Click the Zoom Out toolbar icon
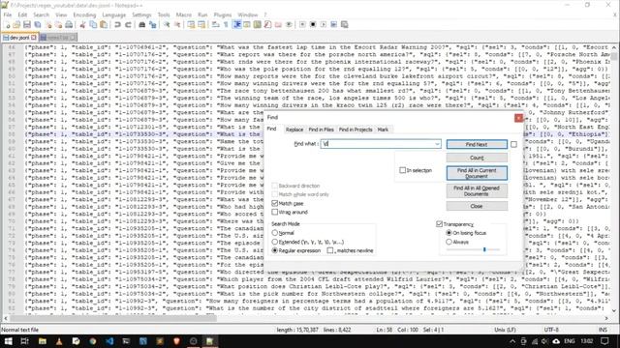620x348 pixels. tap(177, 25)
